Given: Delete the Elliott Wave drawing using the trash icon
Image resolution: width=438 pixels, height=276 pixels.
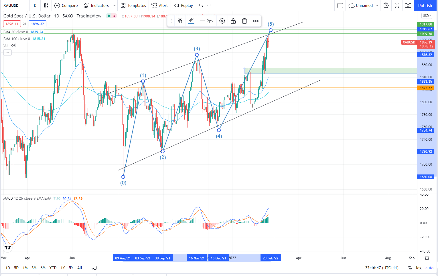Looking at the screenshot, I should point(244,21).
